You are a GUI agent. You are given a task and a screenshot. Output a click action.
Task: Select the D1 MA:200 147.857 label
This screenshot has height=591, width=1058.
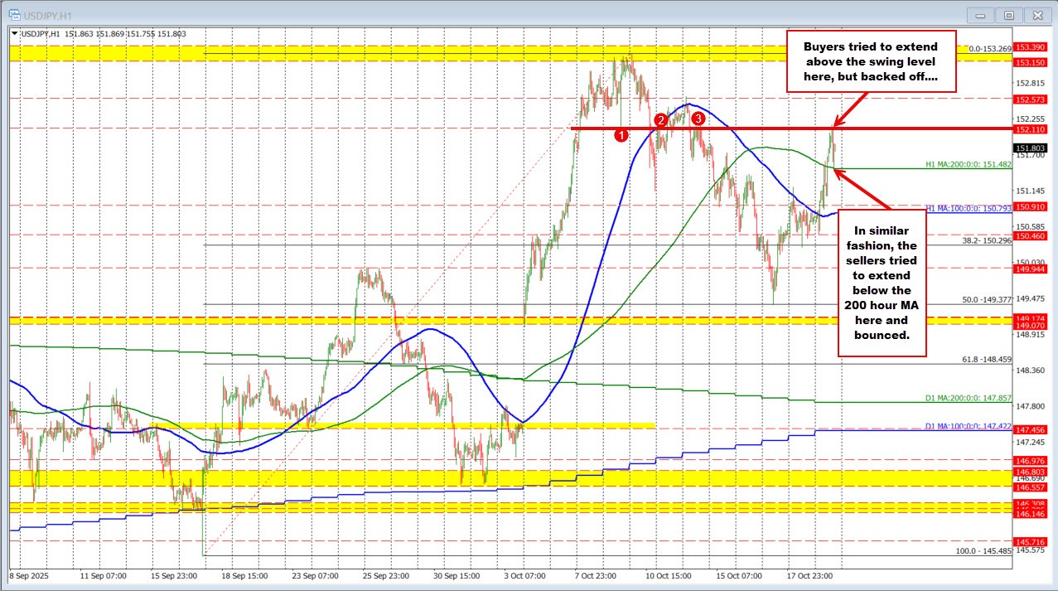pyautogui.click(x=968, y=398)
